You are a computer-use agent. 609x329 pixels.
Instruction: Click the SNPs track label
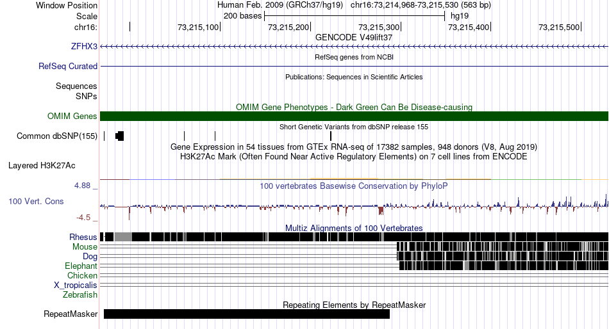pyautogui.click(x=87, y=96)
